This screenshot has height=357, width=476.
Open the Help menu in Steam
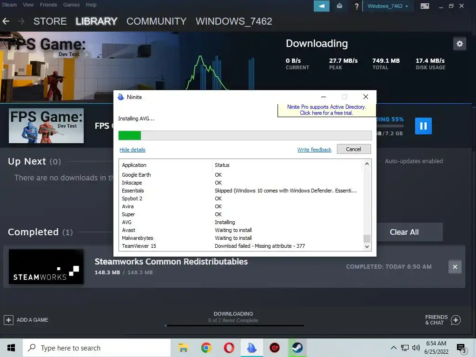click(x=91, y=5)
